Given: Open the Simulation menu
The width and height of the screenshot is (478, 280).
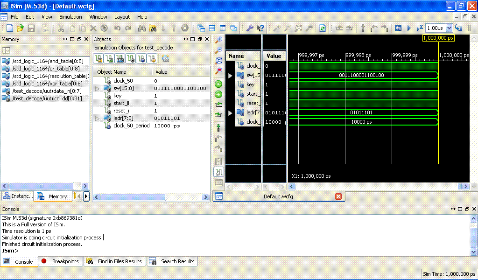Looking at the screenshot, I should pos(70,17).
